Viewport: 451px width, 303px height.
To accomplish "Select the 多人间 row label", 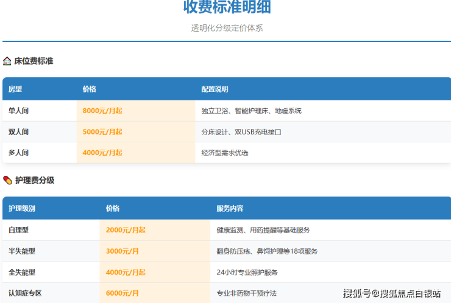I will (x=18, y=153).
